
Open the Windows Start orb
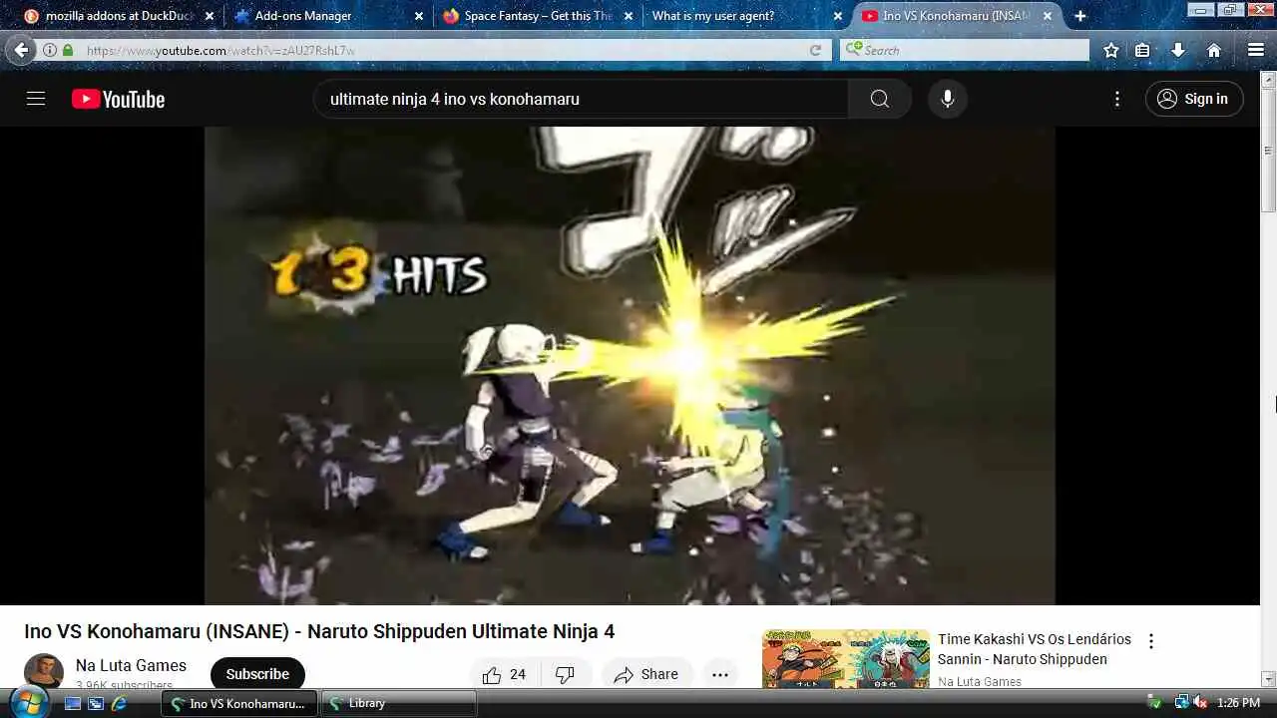(29, 703)
